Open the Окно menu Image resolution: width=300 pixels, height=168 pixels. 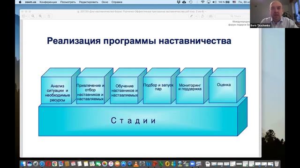click(x=105, y=2)
